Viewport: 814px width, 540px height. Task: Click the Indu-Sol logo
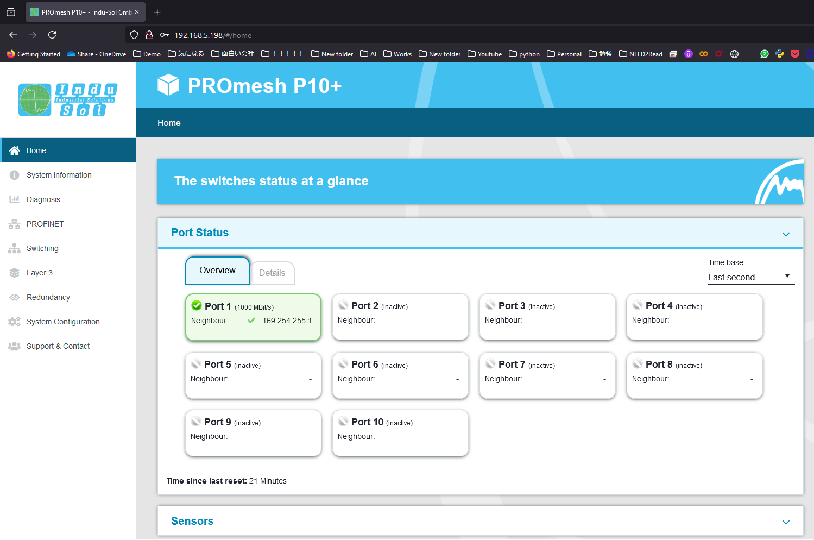click(x=68, y=100)
